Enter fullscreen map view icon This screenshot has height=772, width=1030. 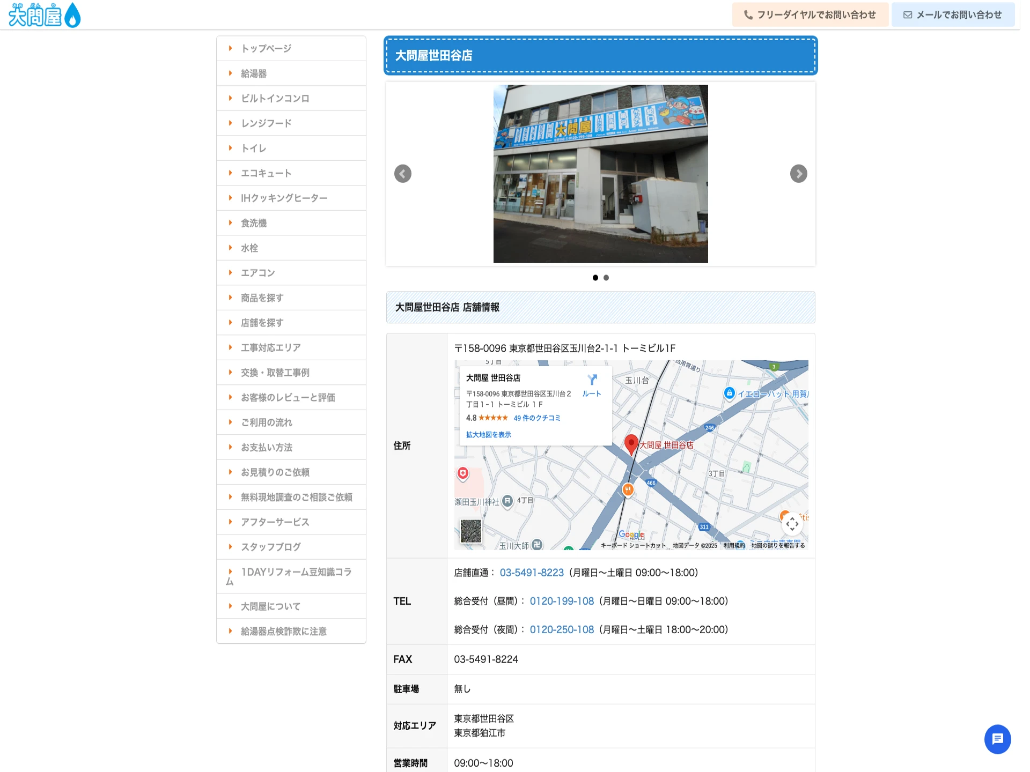coord(793,523)
